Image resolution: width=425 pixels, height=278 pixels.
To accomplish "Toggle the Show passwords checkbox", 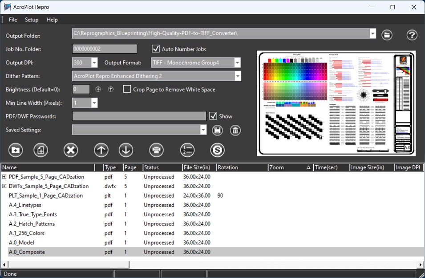I will [213, 116].
